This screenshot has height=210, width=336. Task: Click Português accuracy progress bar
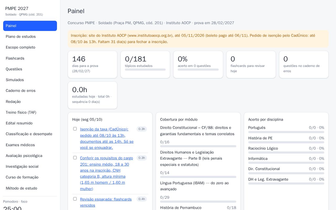[286, 132]
